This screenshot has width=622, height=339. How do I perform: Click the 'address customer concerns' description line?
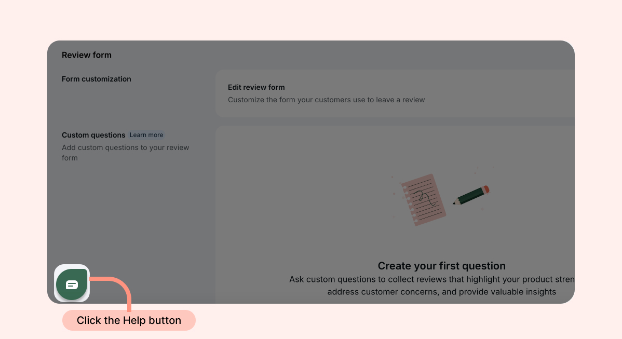(441, 292)
